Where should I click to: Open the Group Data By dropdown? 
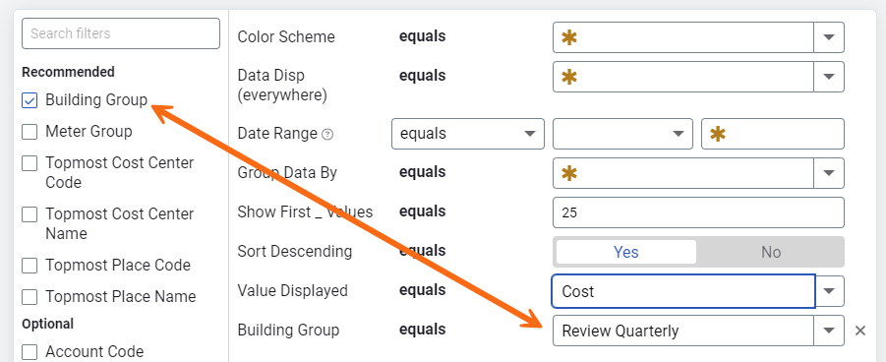pyautogui.click(x=698, y=173)
